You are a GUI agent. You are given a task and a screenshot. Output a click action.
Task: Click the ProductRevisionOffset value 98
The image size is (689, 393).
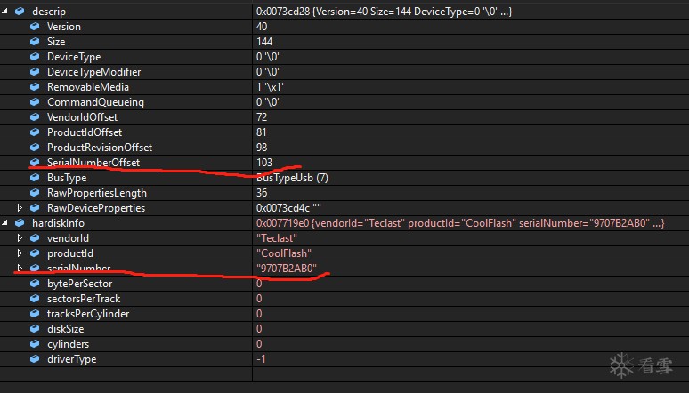tap(262, 147)
